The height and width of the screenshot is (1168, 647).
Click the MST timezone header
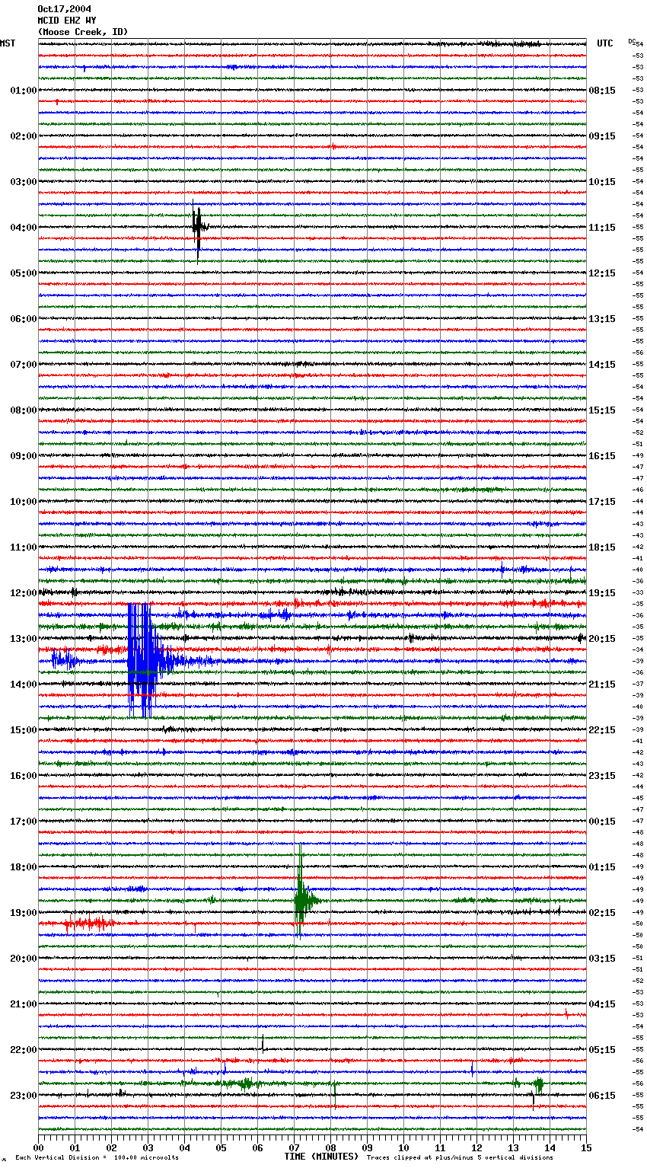8,43
